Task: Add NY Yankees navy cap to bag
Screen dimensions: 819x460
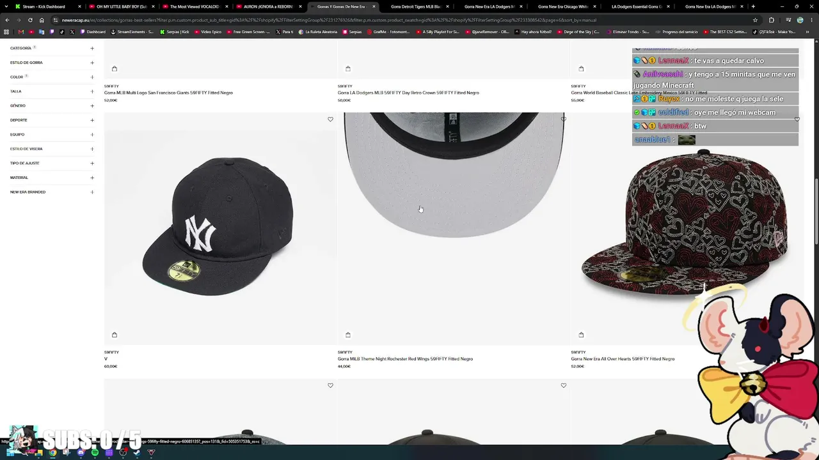Action: (x=115, y=335)
